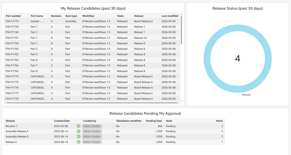Sort by Part number column header
This screenshot has width=291, height=155.
(x=13, y=16)
